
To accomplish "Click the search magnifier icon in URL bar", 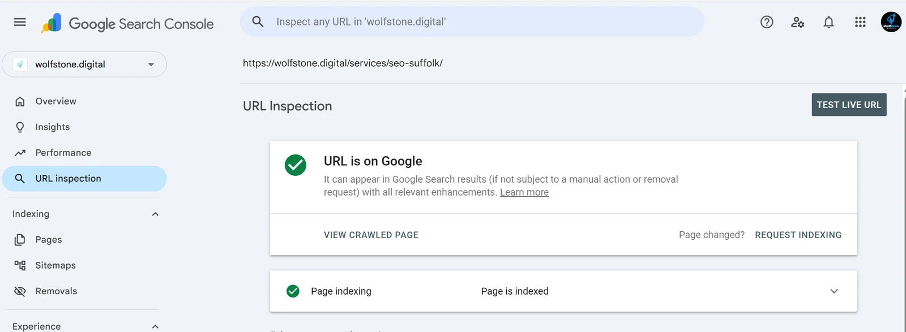I will (258, 21).
